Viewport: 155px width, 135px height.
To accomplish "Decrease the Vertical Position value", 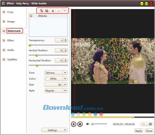I will [x=65, y=51].
